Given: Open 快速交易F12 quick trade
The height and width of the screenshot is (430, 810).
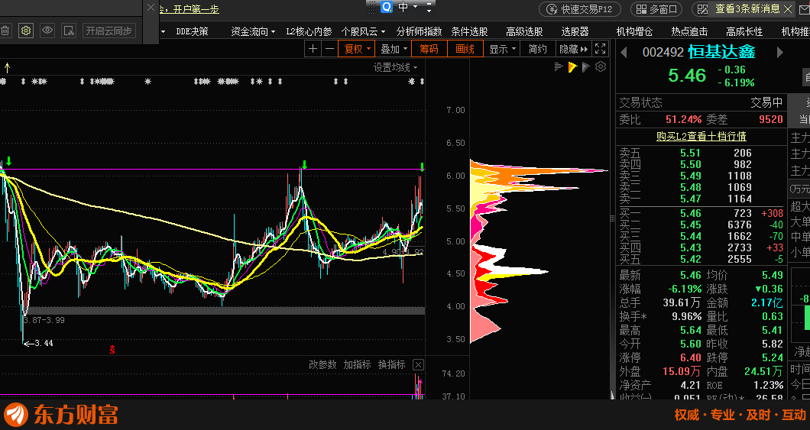Looking at the screenshot, I should click(580, 9).
